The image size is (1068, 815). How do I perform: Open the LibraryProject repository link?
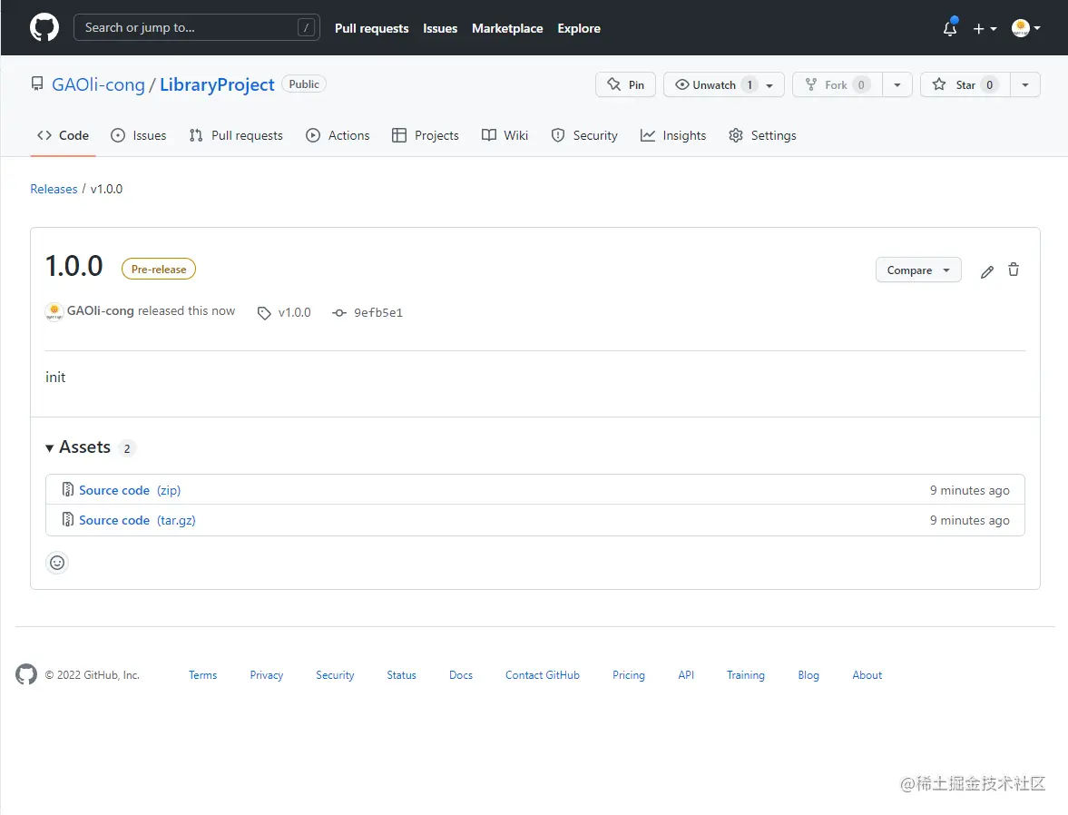point(217,84)
